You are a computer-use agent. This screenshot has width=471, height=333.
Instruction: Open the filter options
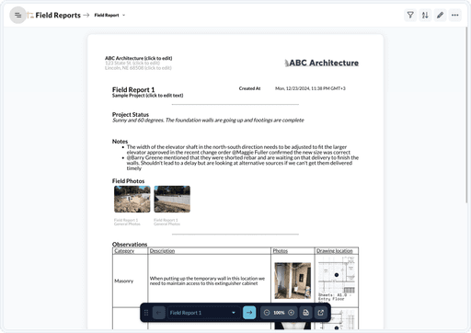(x=410, y=15)
